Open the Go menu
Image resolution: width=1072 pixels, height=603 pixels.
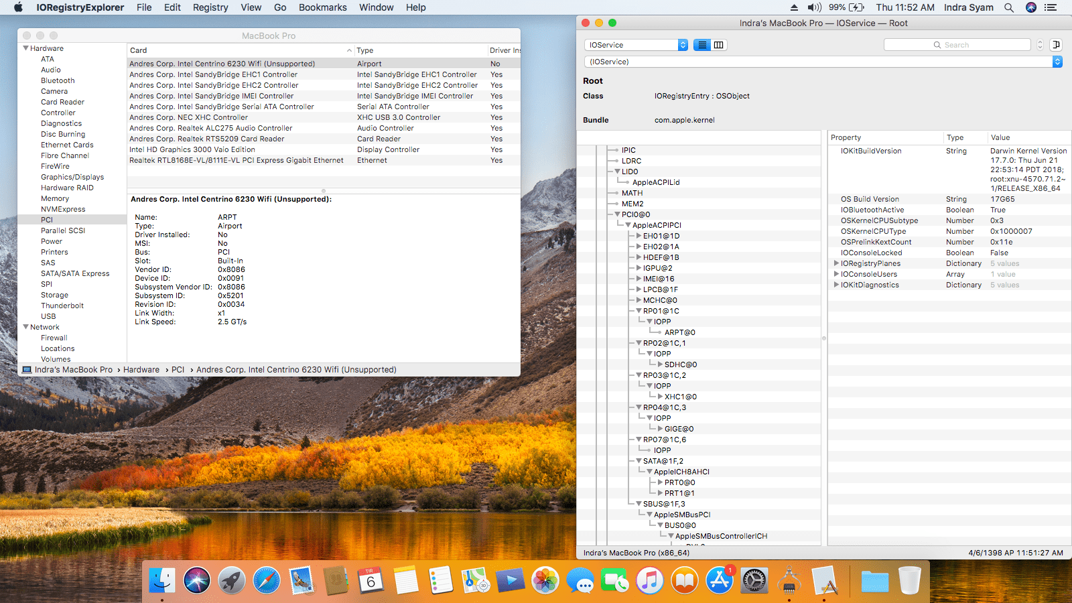(280, 7)
